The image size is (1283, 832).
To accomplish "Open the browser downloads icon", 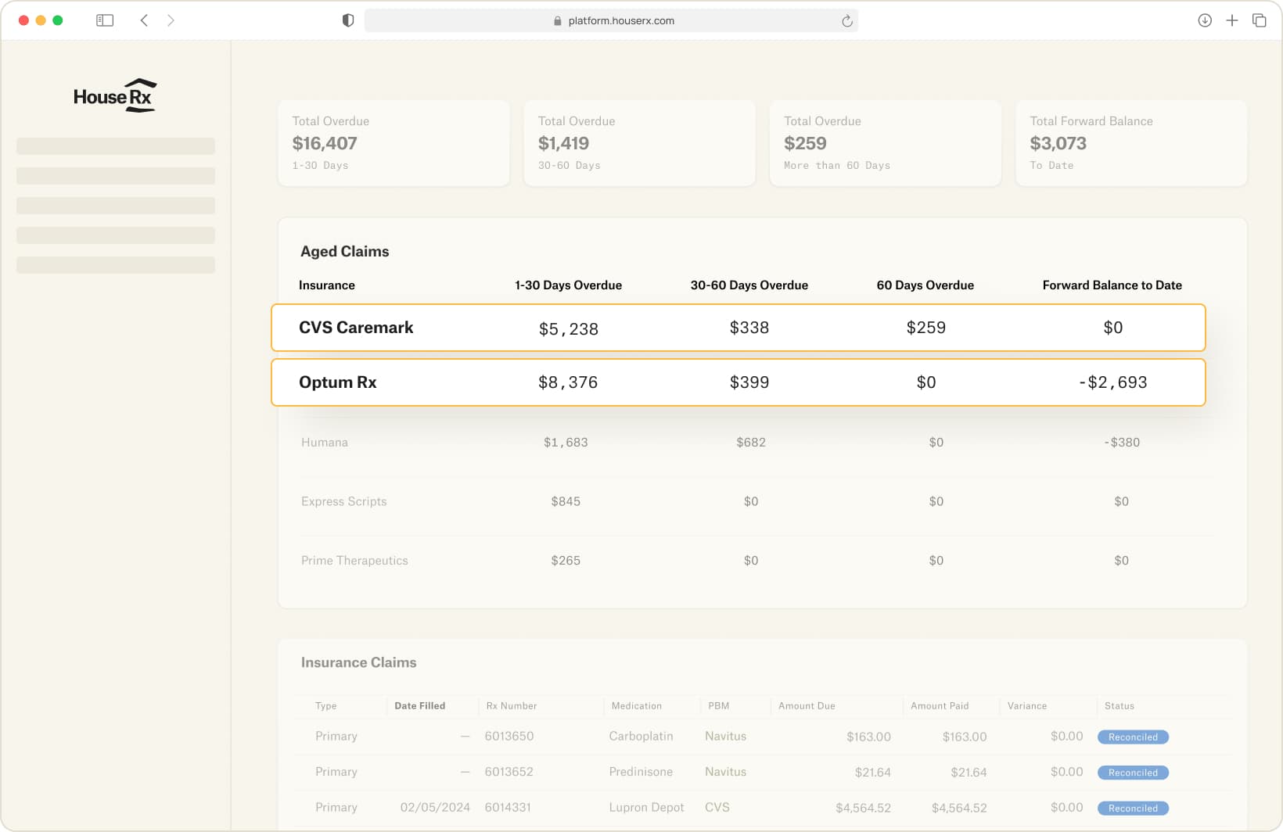I will pos(1205,20).
